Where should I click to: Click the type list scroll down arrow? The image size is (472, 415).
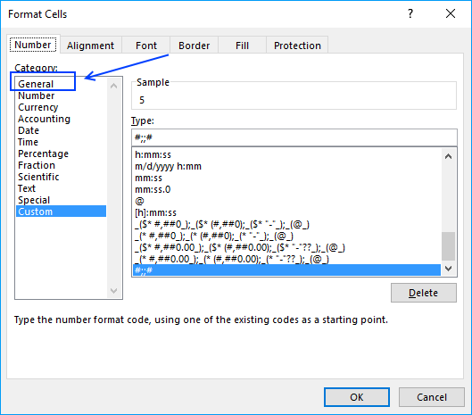point(448,269)
